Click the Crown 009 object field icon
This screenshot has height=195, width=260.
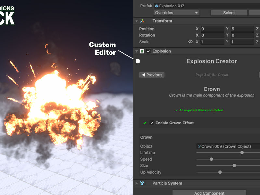199,147
